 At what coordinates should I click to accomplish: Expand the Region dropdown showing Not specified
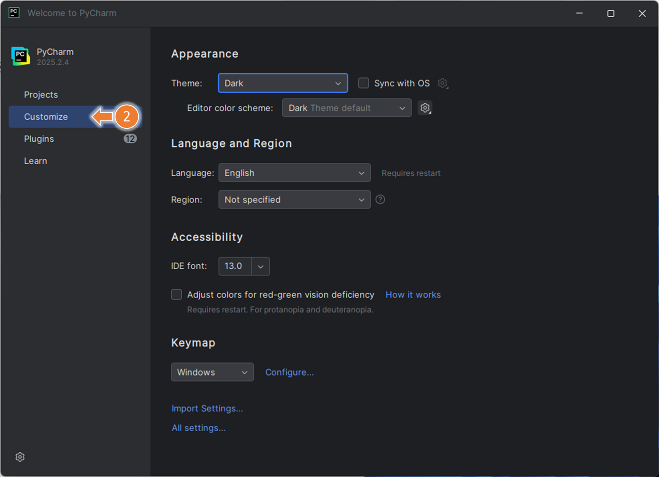pyautogui.click(x=295, y=199)
